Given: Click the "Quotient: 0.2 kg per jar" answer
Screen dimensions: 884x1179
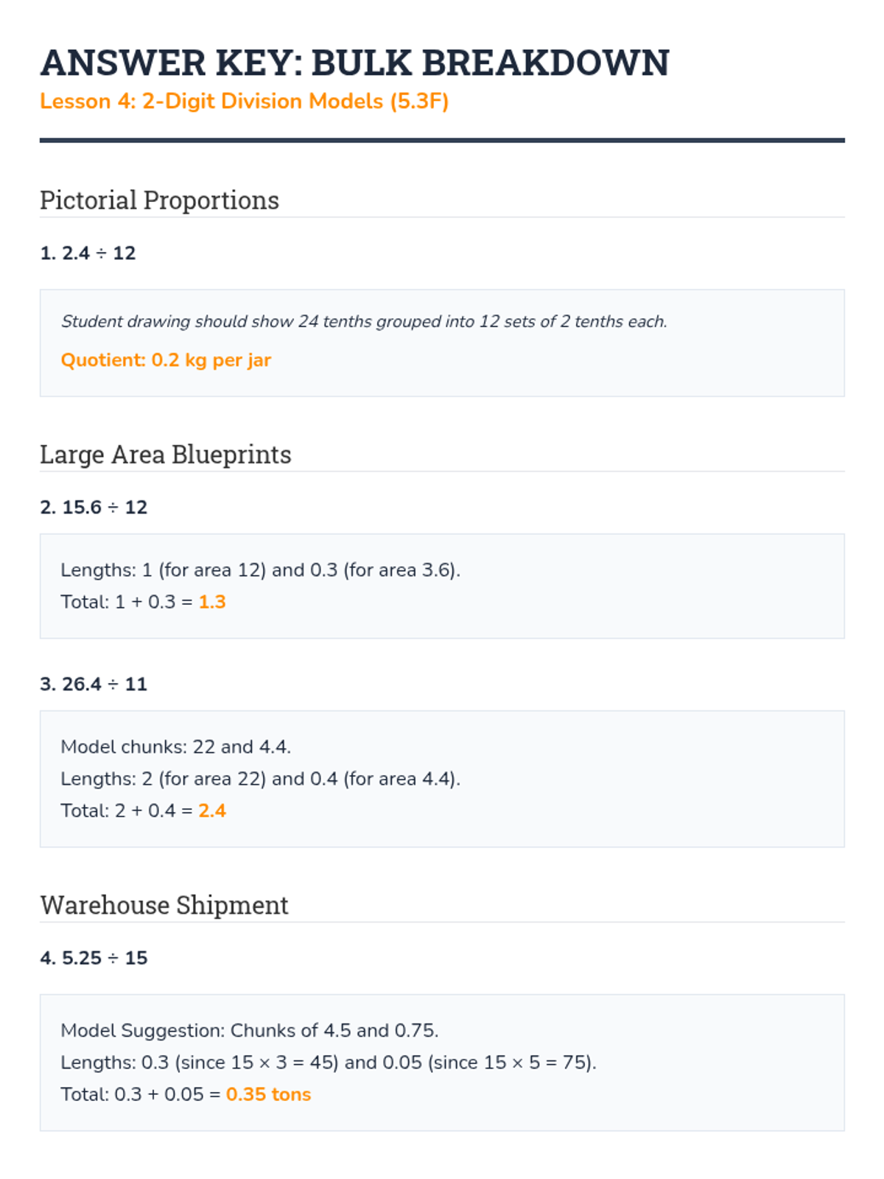Looking at the screenshot, I should pos(166,360).
